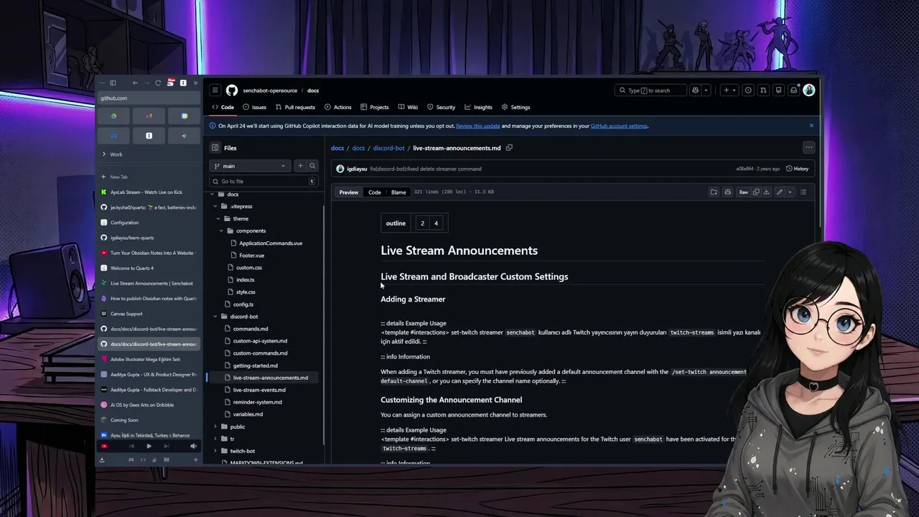Copy the file path next to live-stream-announcements.md
The width and height of the screenshot is (919, 517).
point(509,148)
